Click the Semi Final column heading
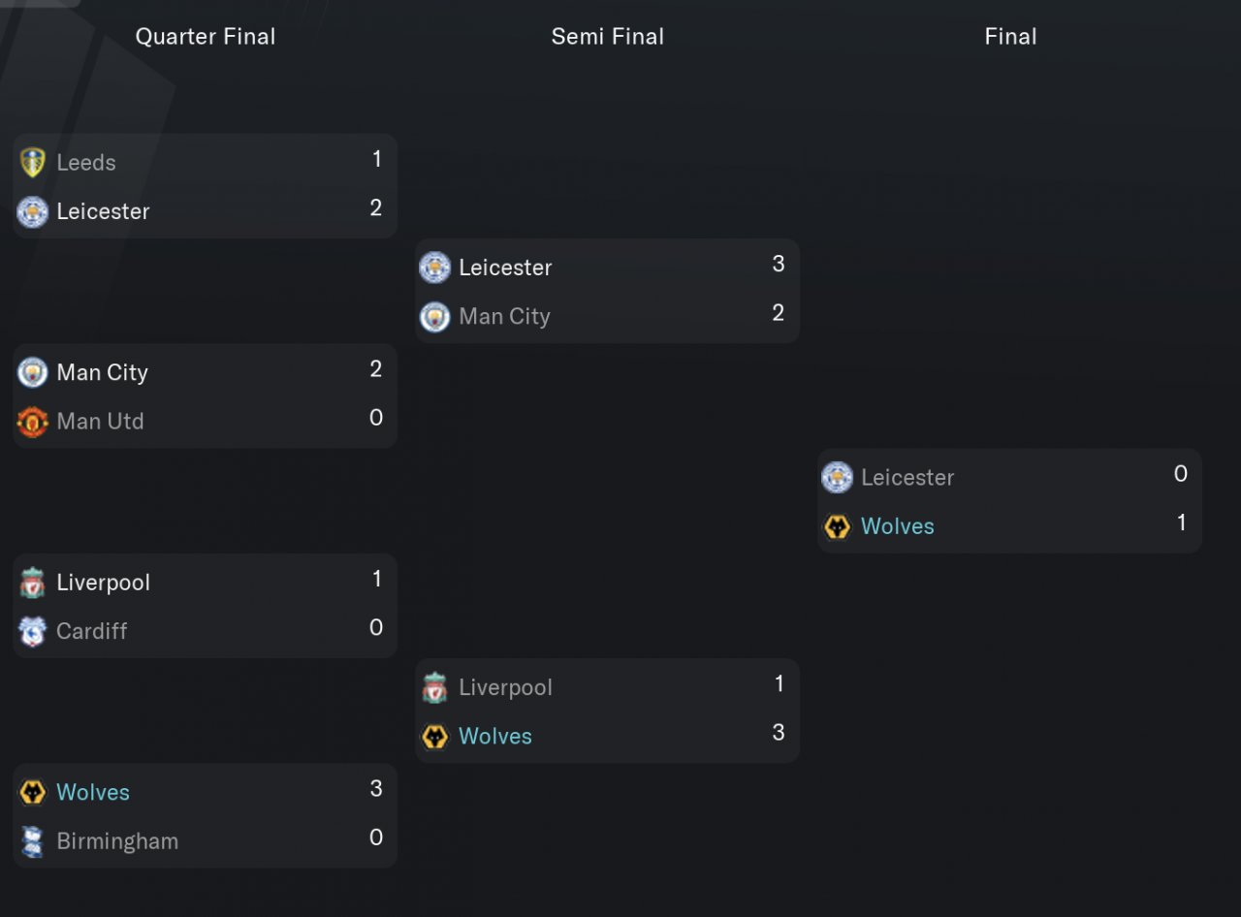1241x917 pixels. pyautogui.click(x=608, y=37)
